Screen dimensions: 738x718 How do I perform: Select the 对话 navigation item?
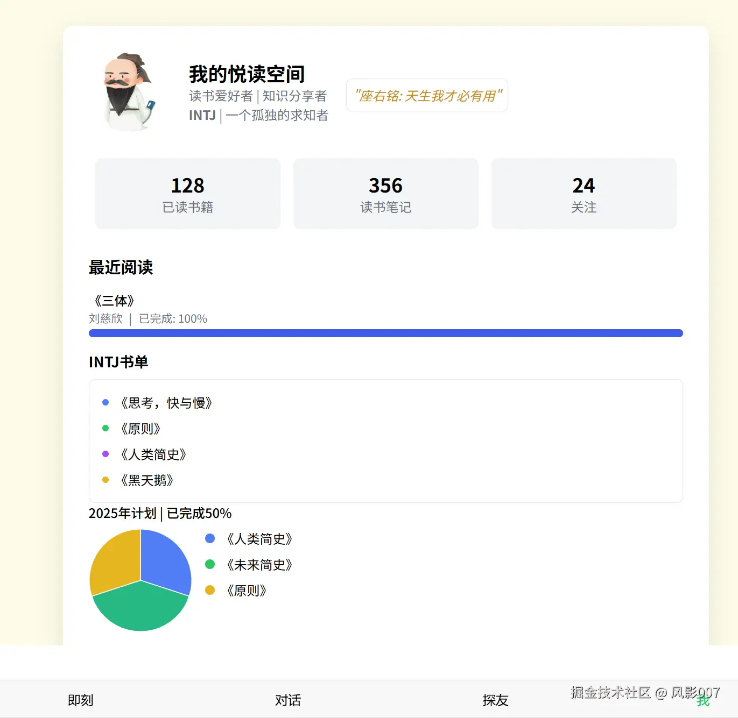click(x=287, y=700)
